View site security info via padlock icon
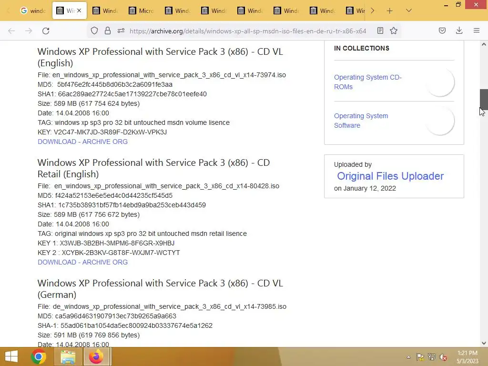Screen dimensions: 488x366 108,30
